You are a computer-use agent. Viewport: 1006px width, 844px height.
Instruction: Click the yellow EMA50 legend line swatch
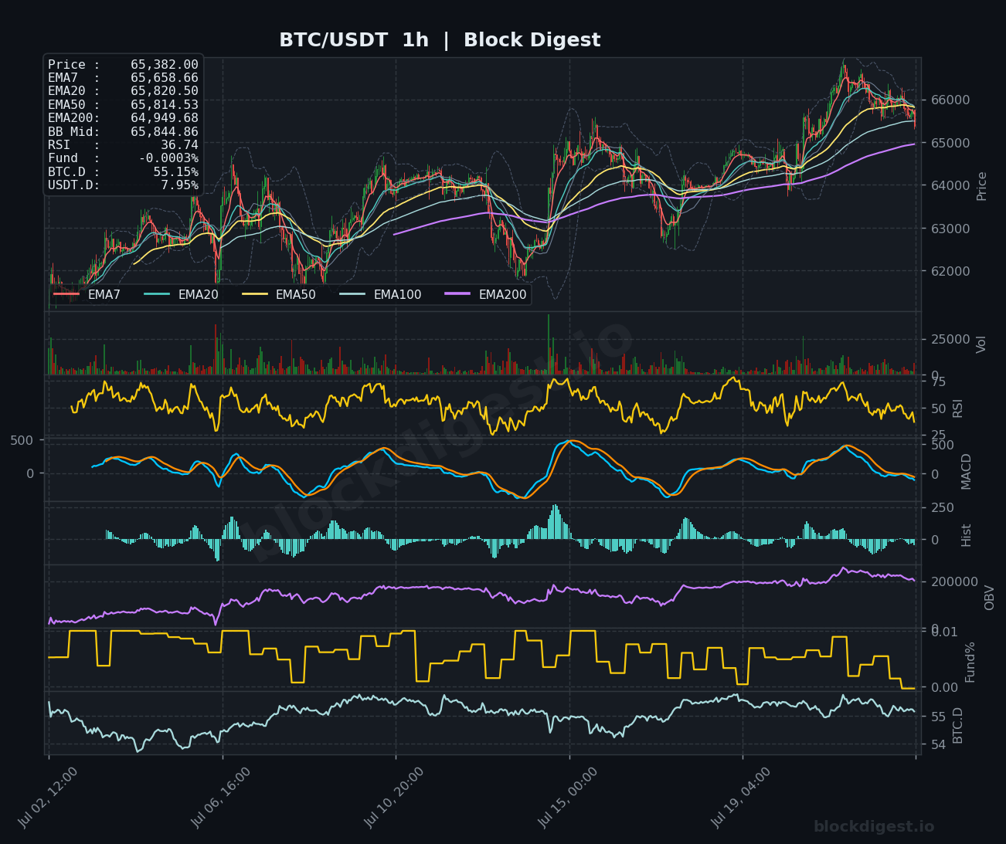coord(255,294)
